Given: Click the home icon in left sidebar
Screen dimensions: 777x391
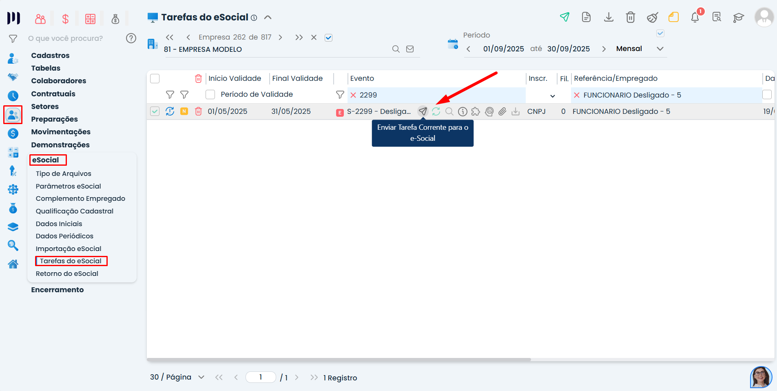Looking at the screenshot, I should (13, 264).
